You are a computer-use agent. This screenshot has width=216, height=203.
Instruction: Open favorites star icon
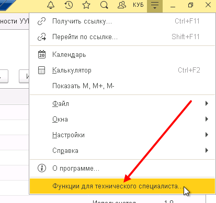click(86, 5)
